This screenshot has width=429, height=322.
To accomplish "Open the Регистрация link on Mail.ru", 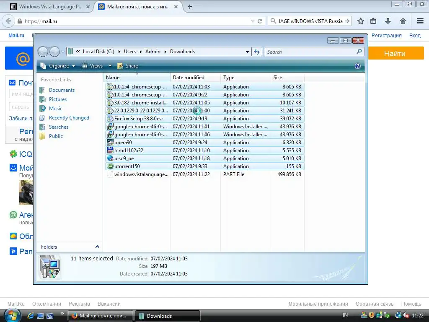I will coord(386,35).
